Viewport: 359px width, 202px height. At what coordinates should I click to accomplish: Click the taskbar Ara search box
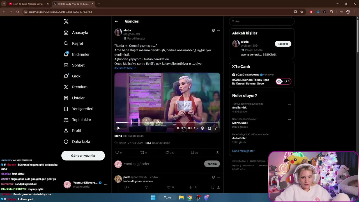pos(167,198)
